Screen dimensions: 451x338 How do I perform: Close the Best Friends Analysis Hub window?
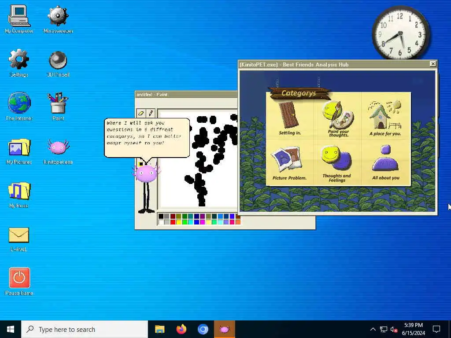pos(433,64)
